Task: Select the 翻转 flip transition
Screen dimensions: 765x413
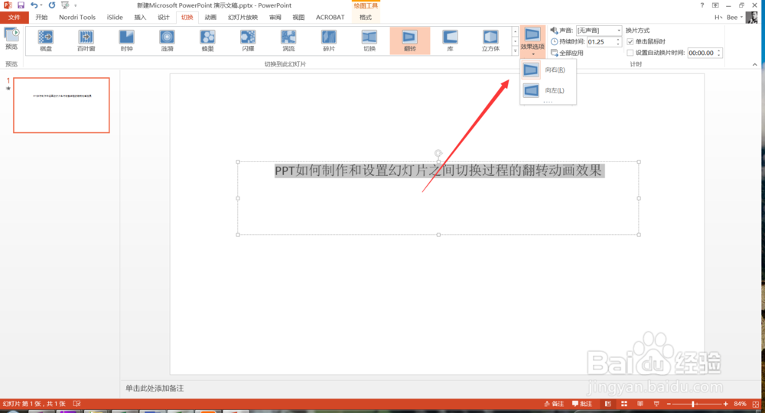Action: pos(410,41)
